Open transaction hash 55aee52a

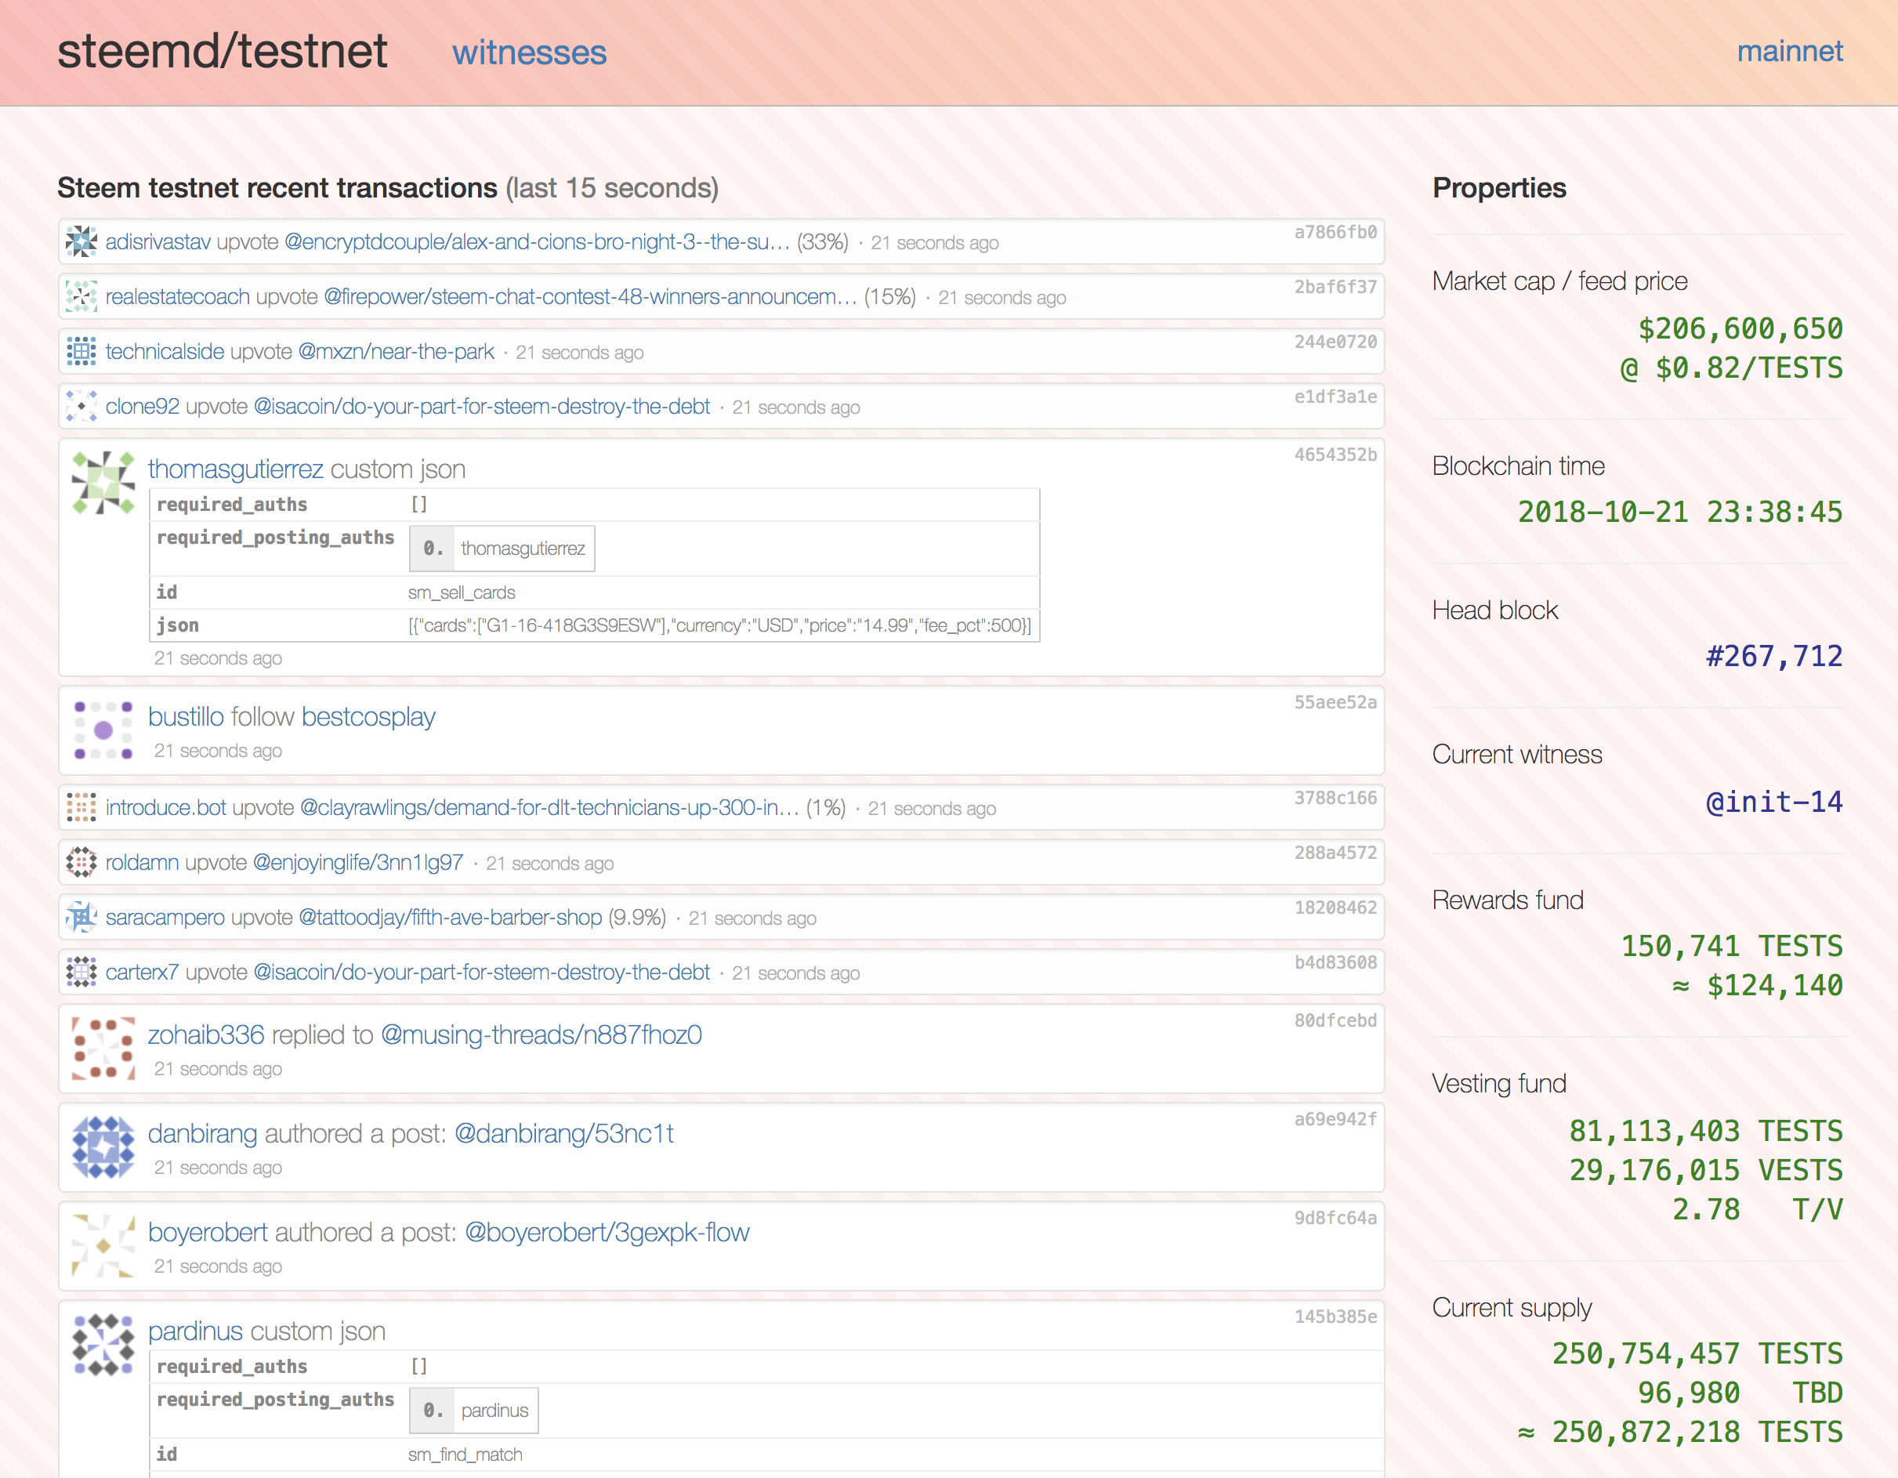click(x=1335, y=702)
